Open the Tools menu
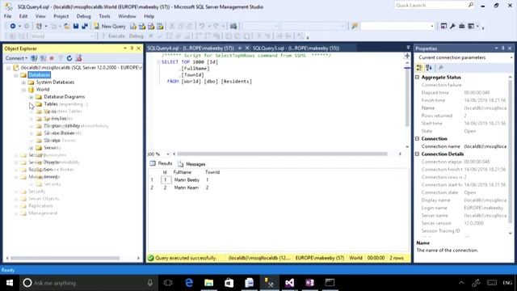Viewport: 517px width, 291px height. 104,16
